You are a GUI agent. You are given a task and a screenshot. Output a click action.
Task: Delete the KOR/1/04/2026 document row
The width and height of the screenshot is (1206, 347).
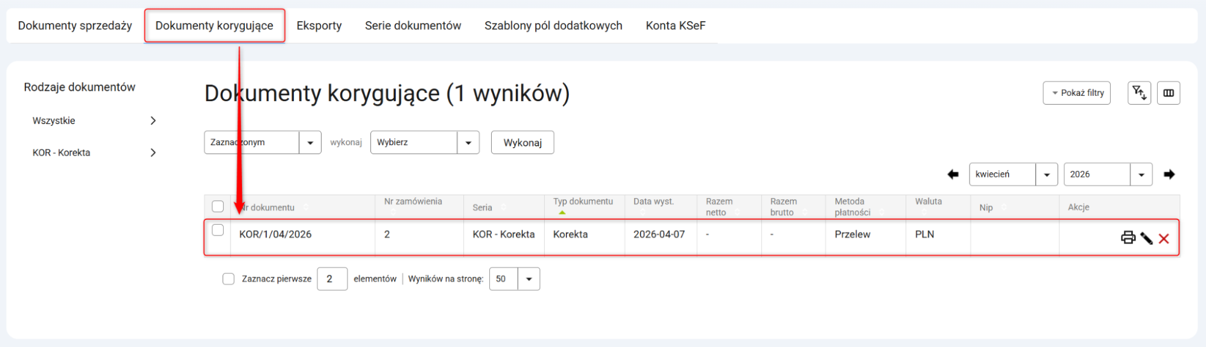[1164, 239]
